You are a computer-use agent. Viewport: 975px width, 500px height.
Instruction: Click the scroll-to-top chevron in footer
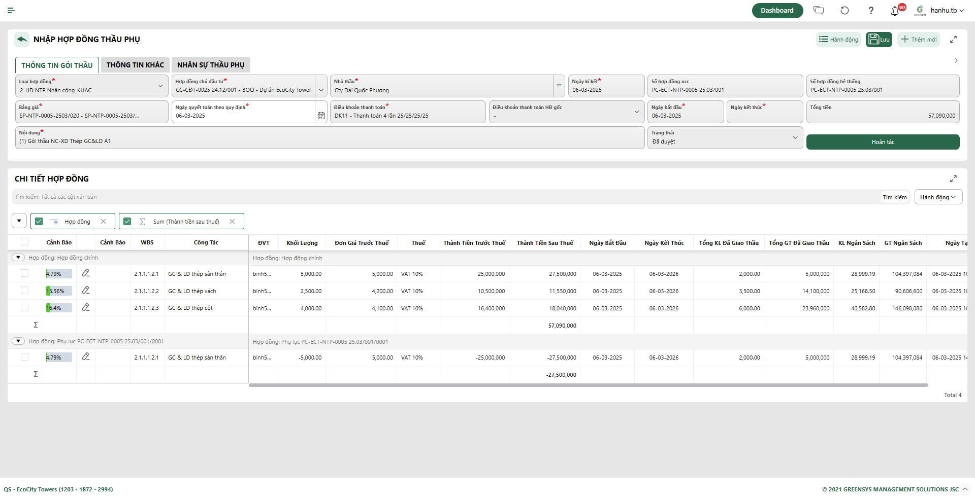(x=965, y=489)
